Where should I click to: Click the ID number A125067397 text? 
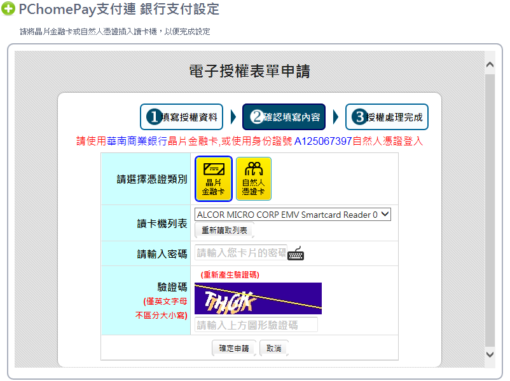tap(323, 141)
